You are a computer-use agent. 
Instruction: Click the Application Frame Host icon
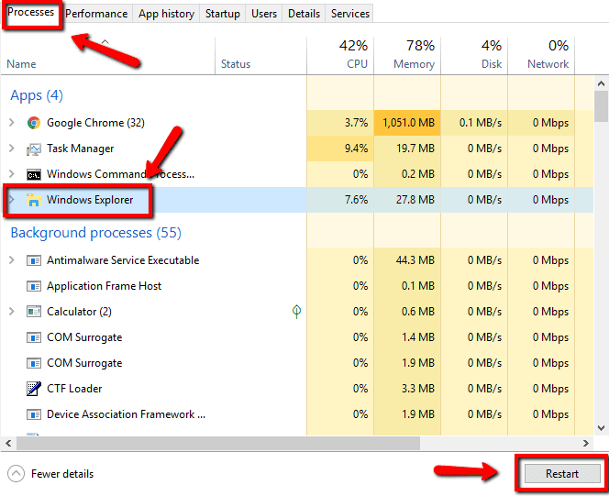(34, 286)
